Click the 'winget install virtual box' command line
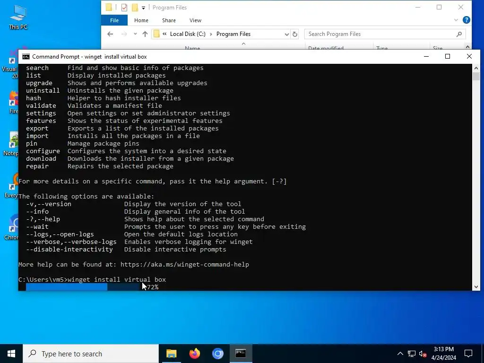484x363 pixels. 117,280
